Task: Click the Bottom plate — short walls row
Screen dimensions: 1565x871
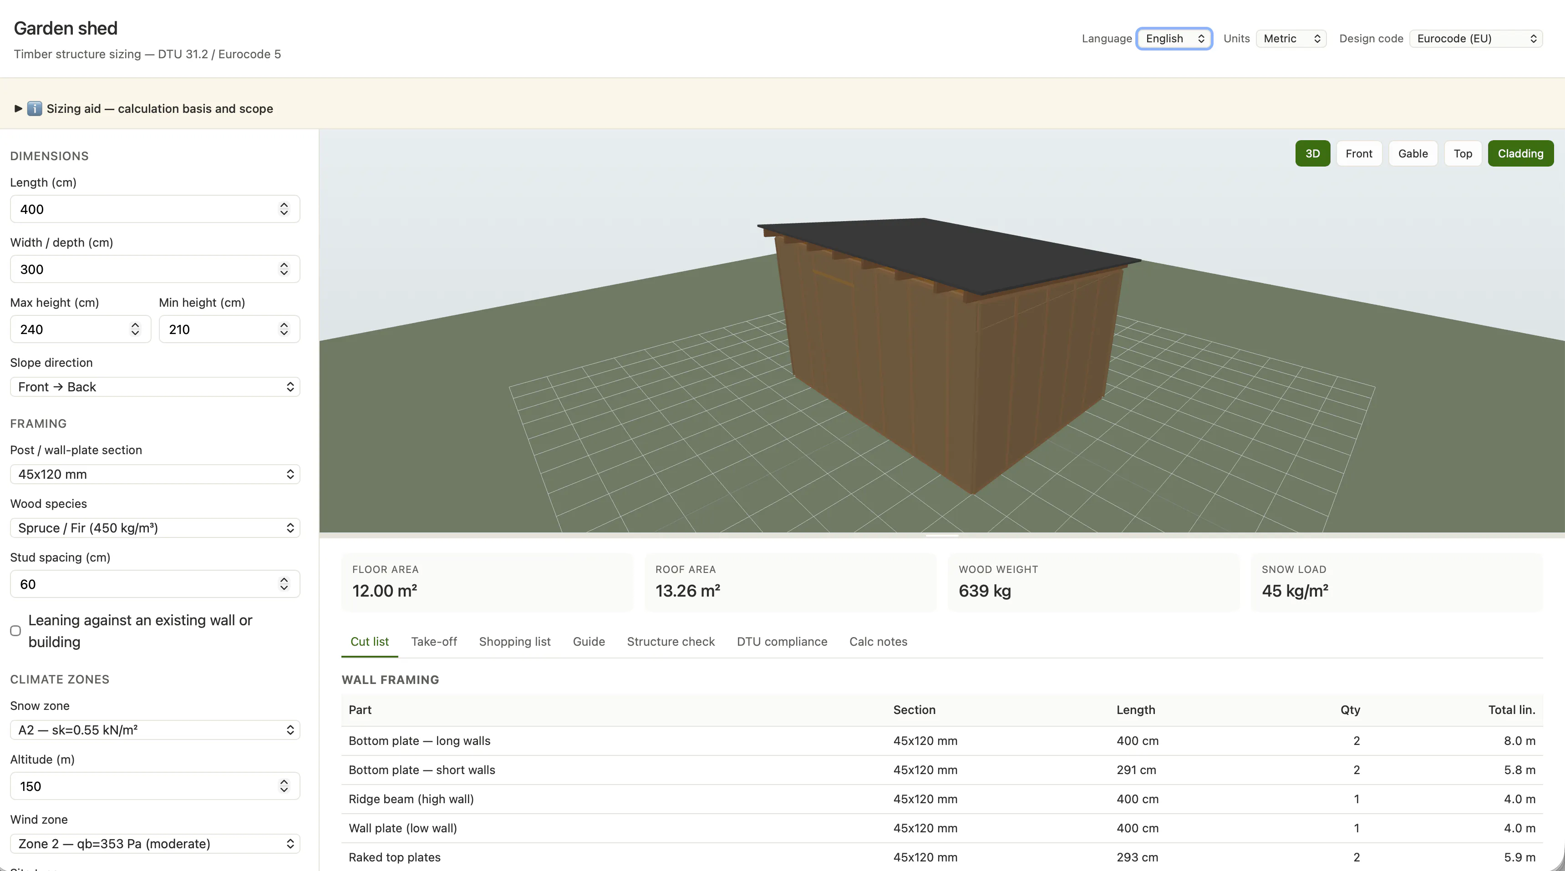Action: pyautogui.click(x=942, y=770)
